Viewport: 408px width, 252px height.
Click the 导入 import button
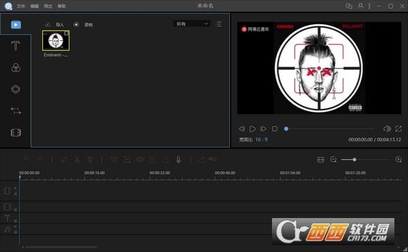(x=54, y=24)
